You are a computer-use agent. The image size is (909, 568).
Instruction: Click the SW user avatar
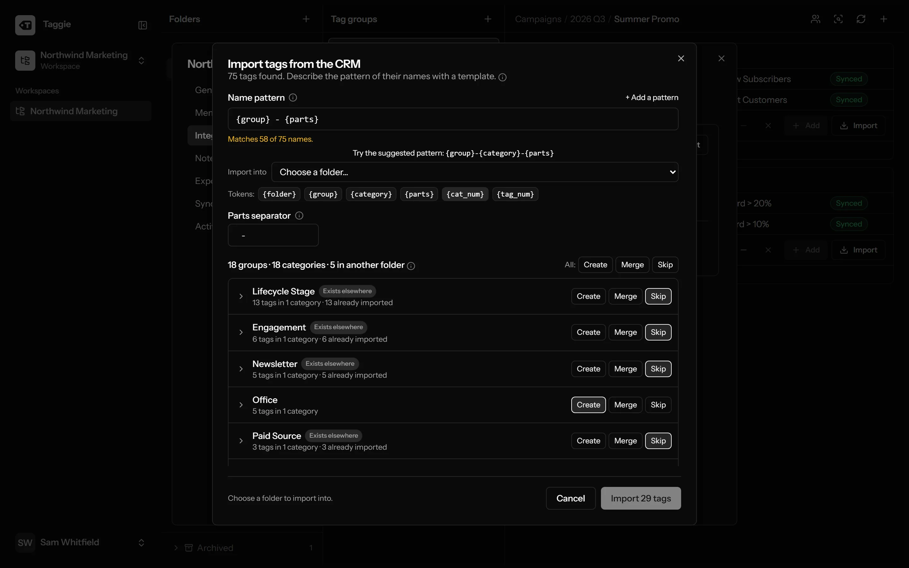click(25, 542)
